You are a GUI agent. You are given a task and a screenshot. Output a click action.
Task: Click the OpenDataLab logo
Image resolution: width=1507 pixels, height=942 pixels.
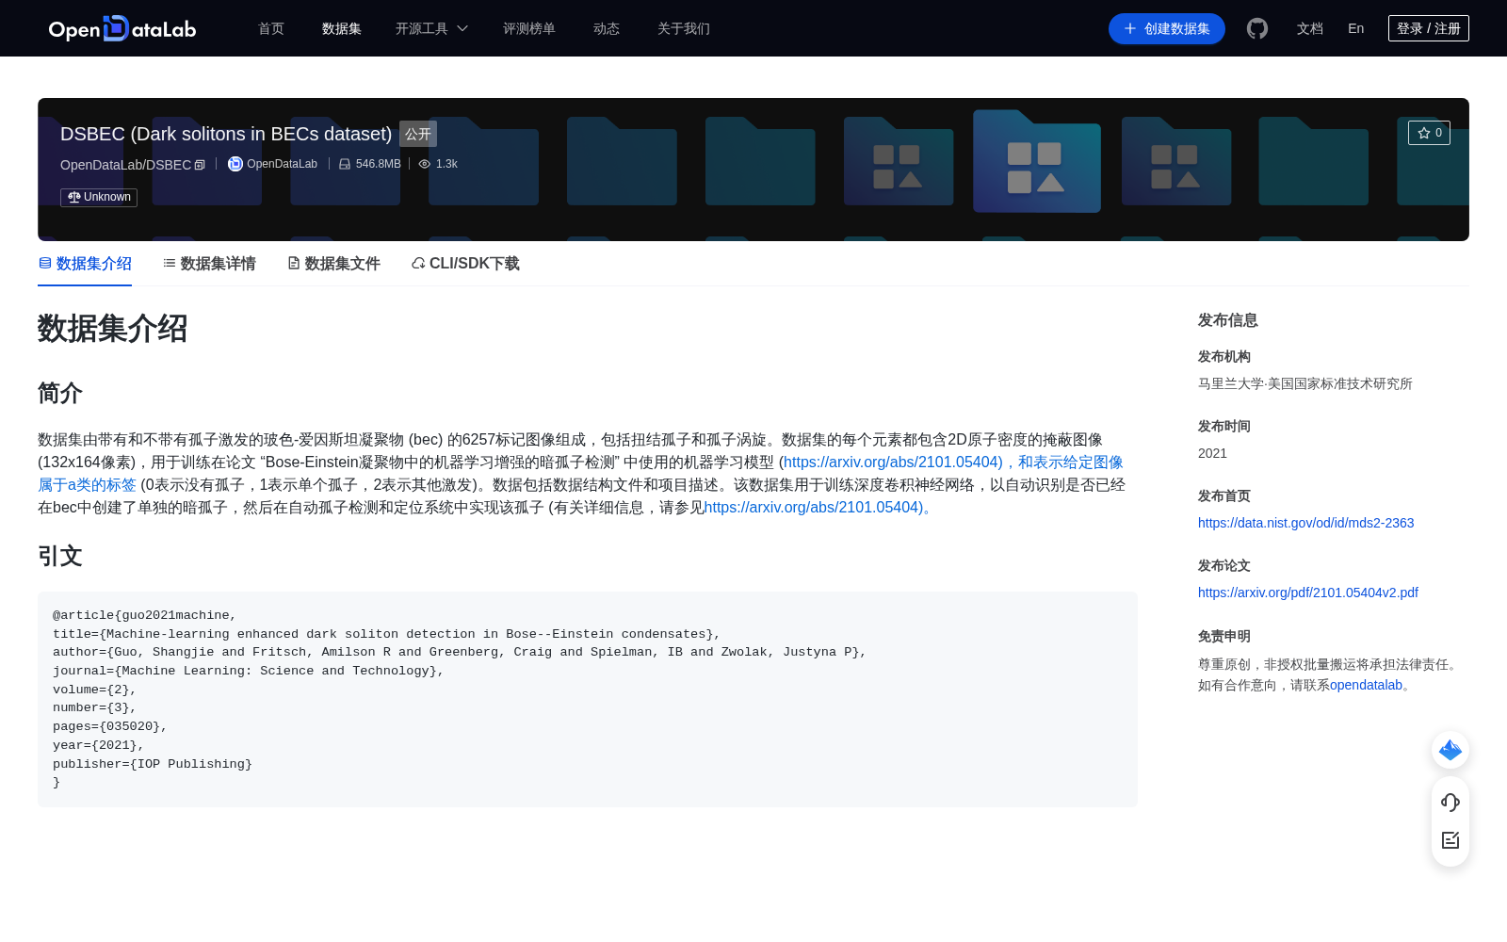pos(122,28)
